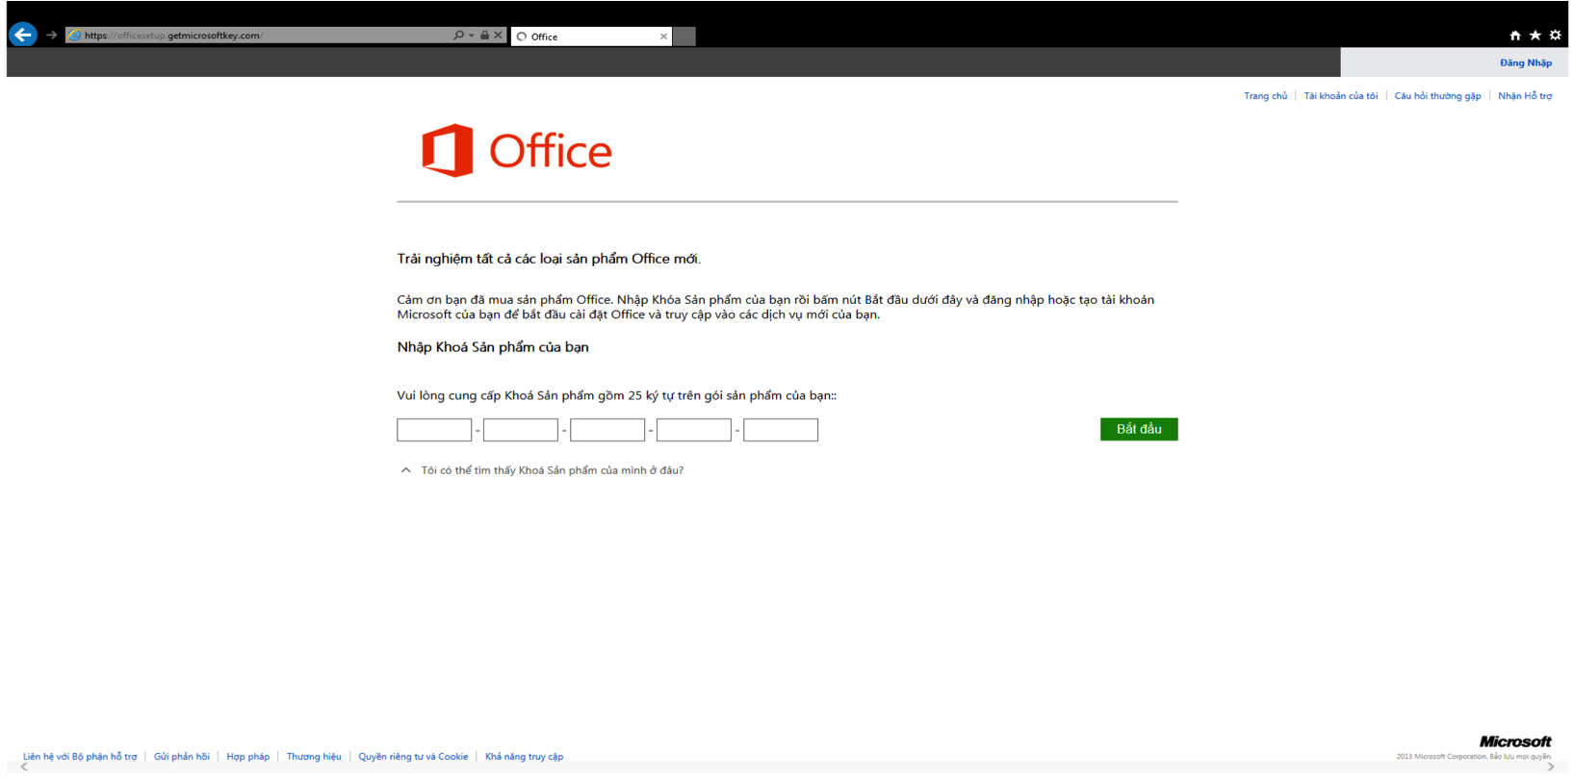
Task: Click the browser Home icon
Action: (x=1515, y=36)
